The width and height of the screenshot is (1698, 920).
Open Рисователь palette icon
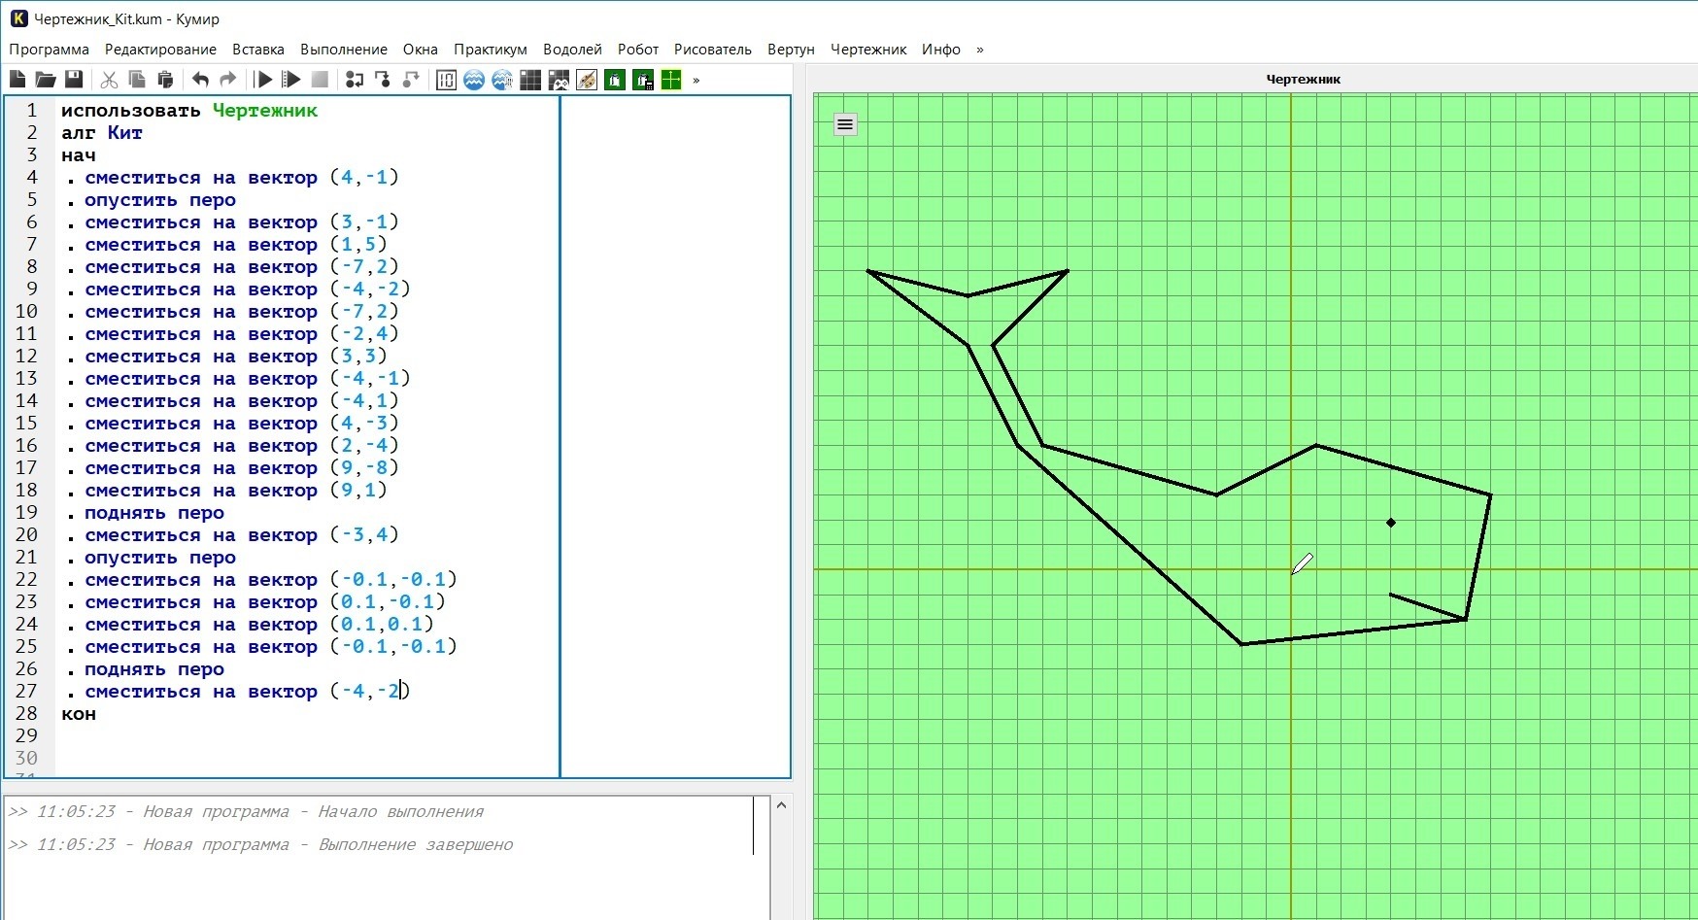[x=587, y=80]
